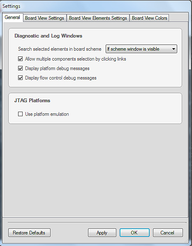Toggle Display flow control debug messages
This screenshot has height=246, width=192.
(x=20, y=78)
